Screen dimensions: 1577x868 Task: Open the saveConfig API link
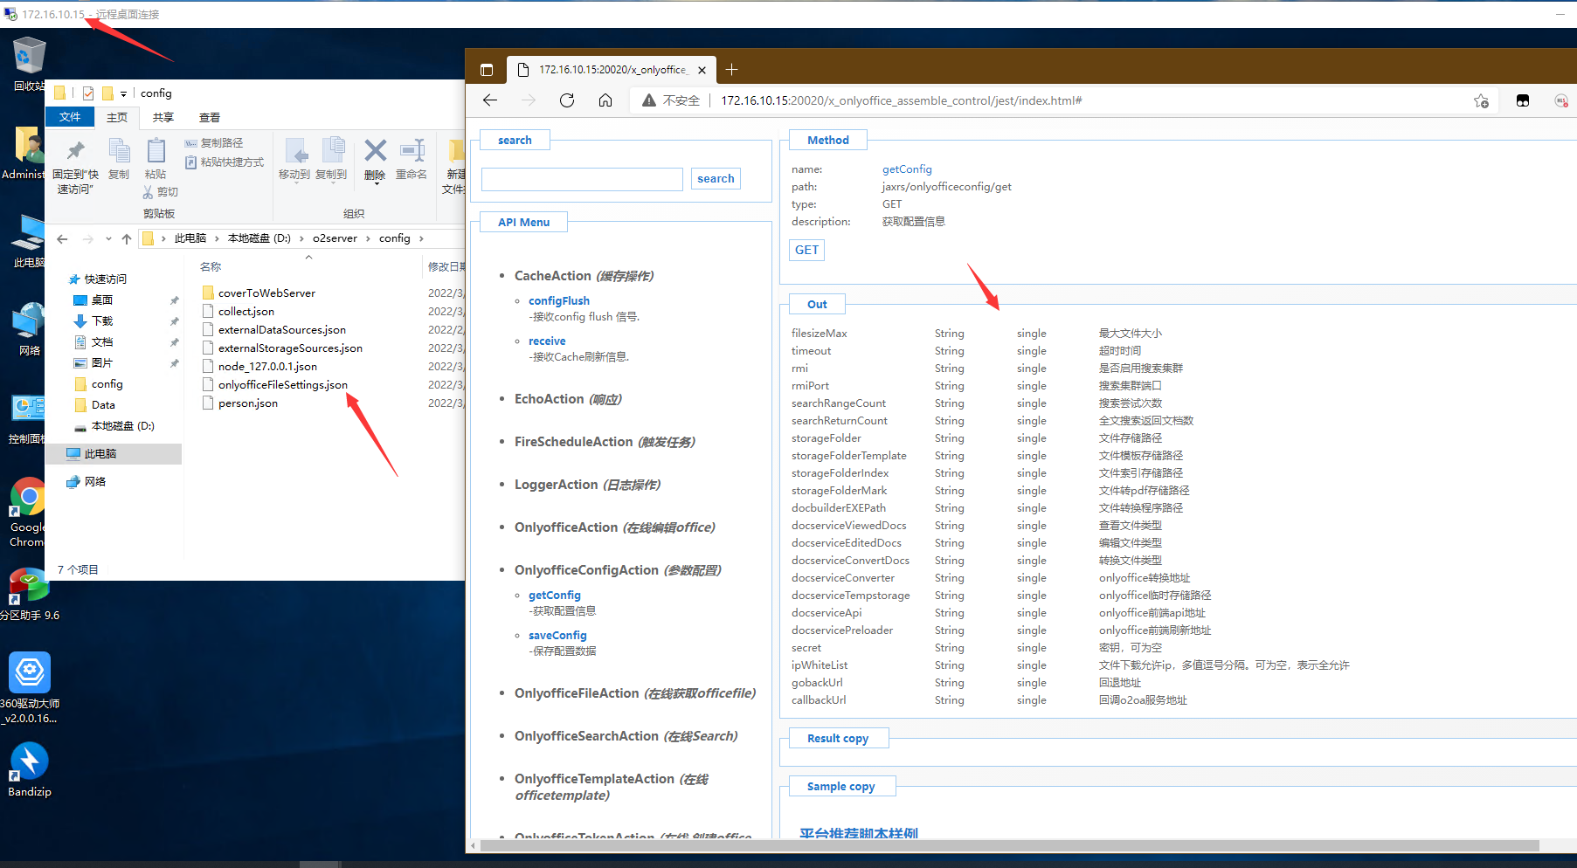(557, 635)
